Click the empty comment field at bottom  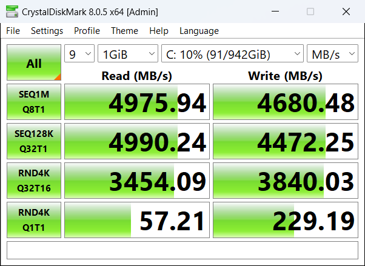[x=182, y=250]
